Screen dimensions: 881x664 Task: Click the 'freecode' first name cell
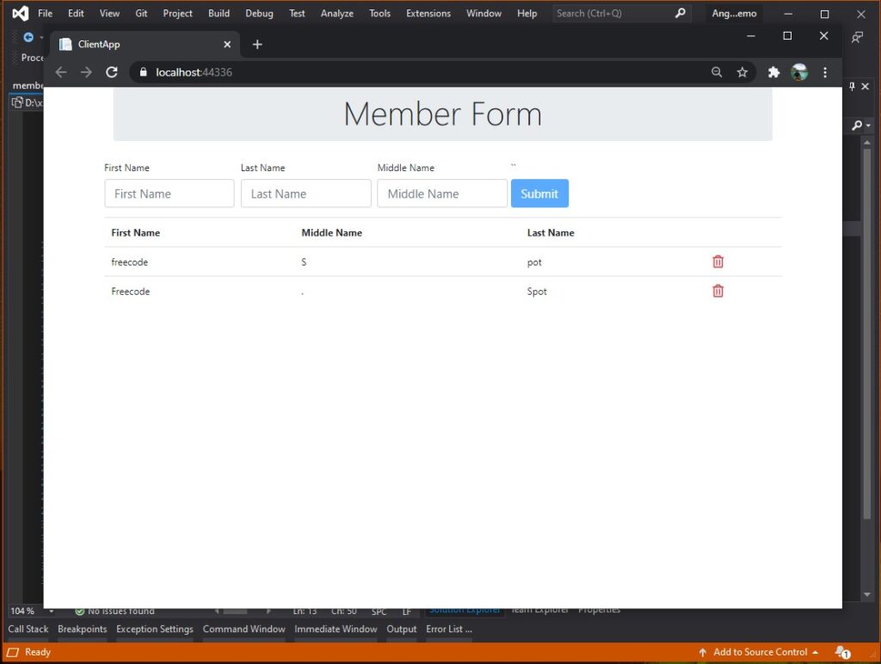coord(129,261)
